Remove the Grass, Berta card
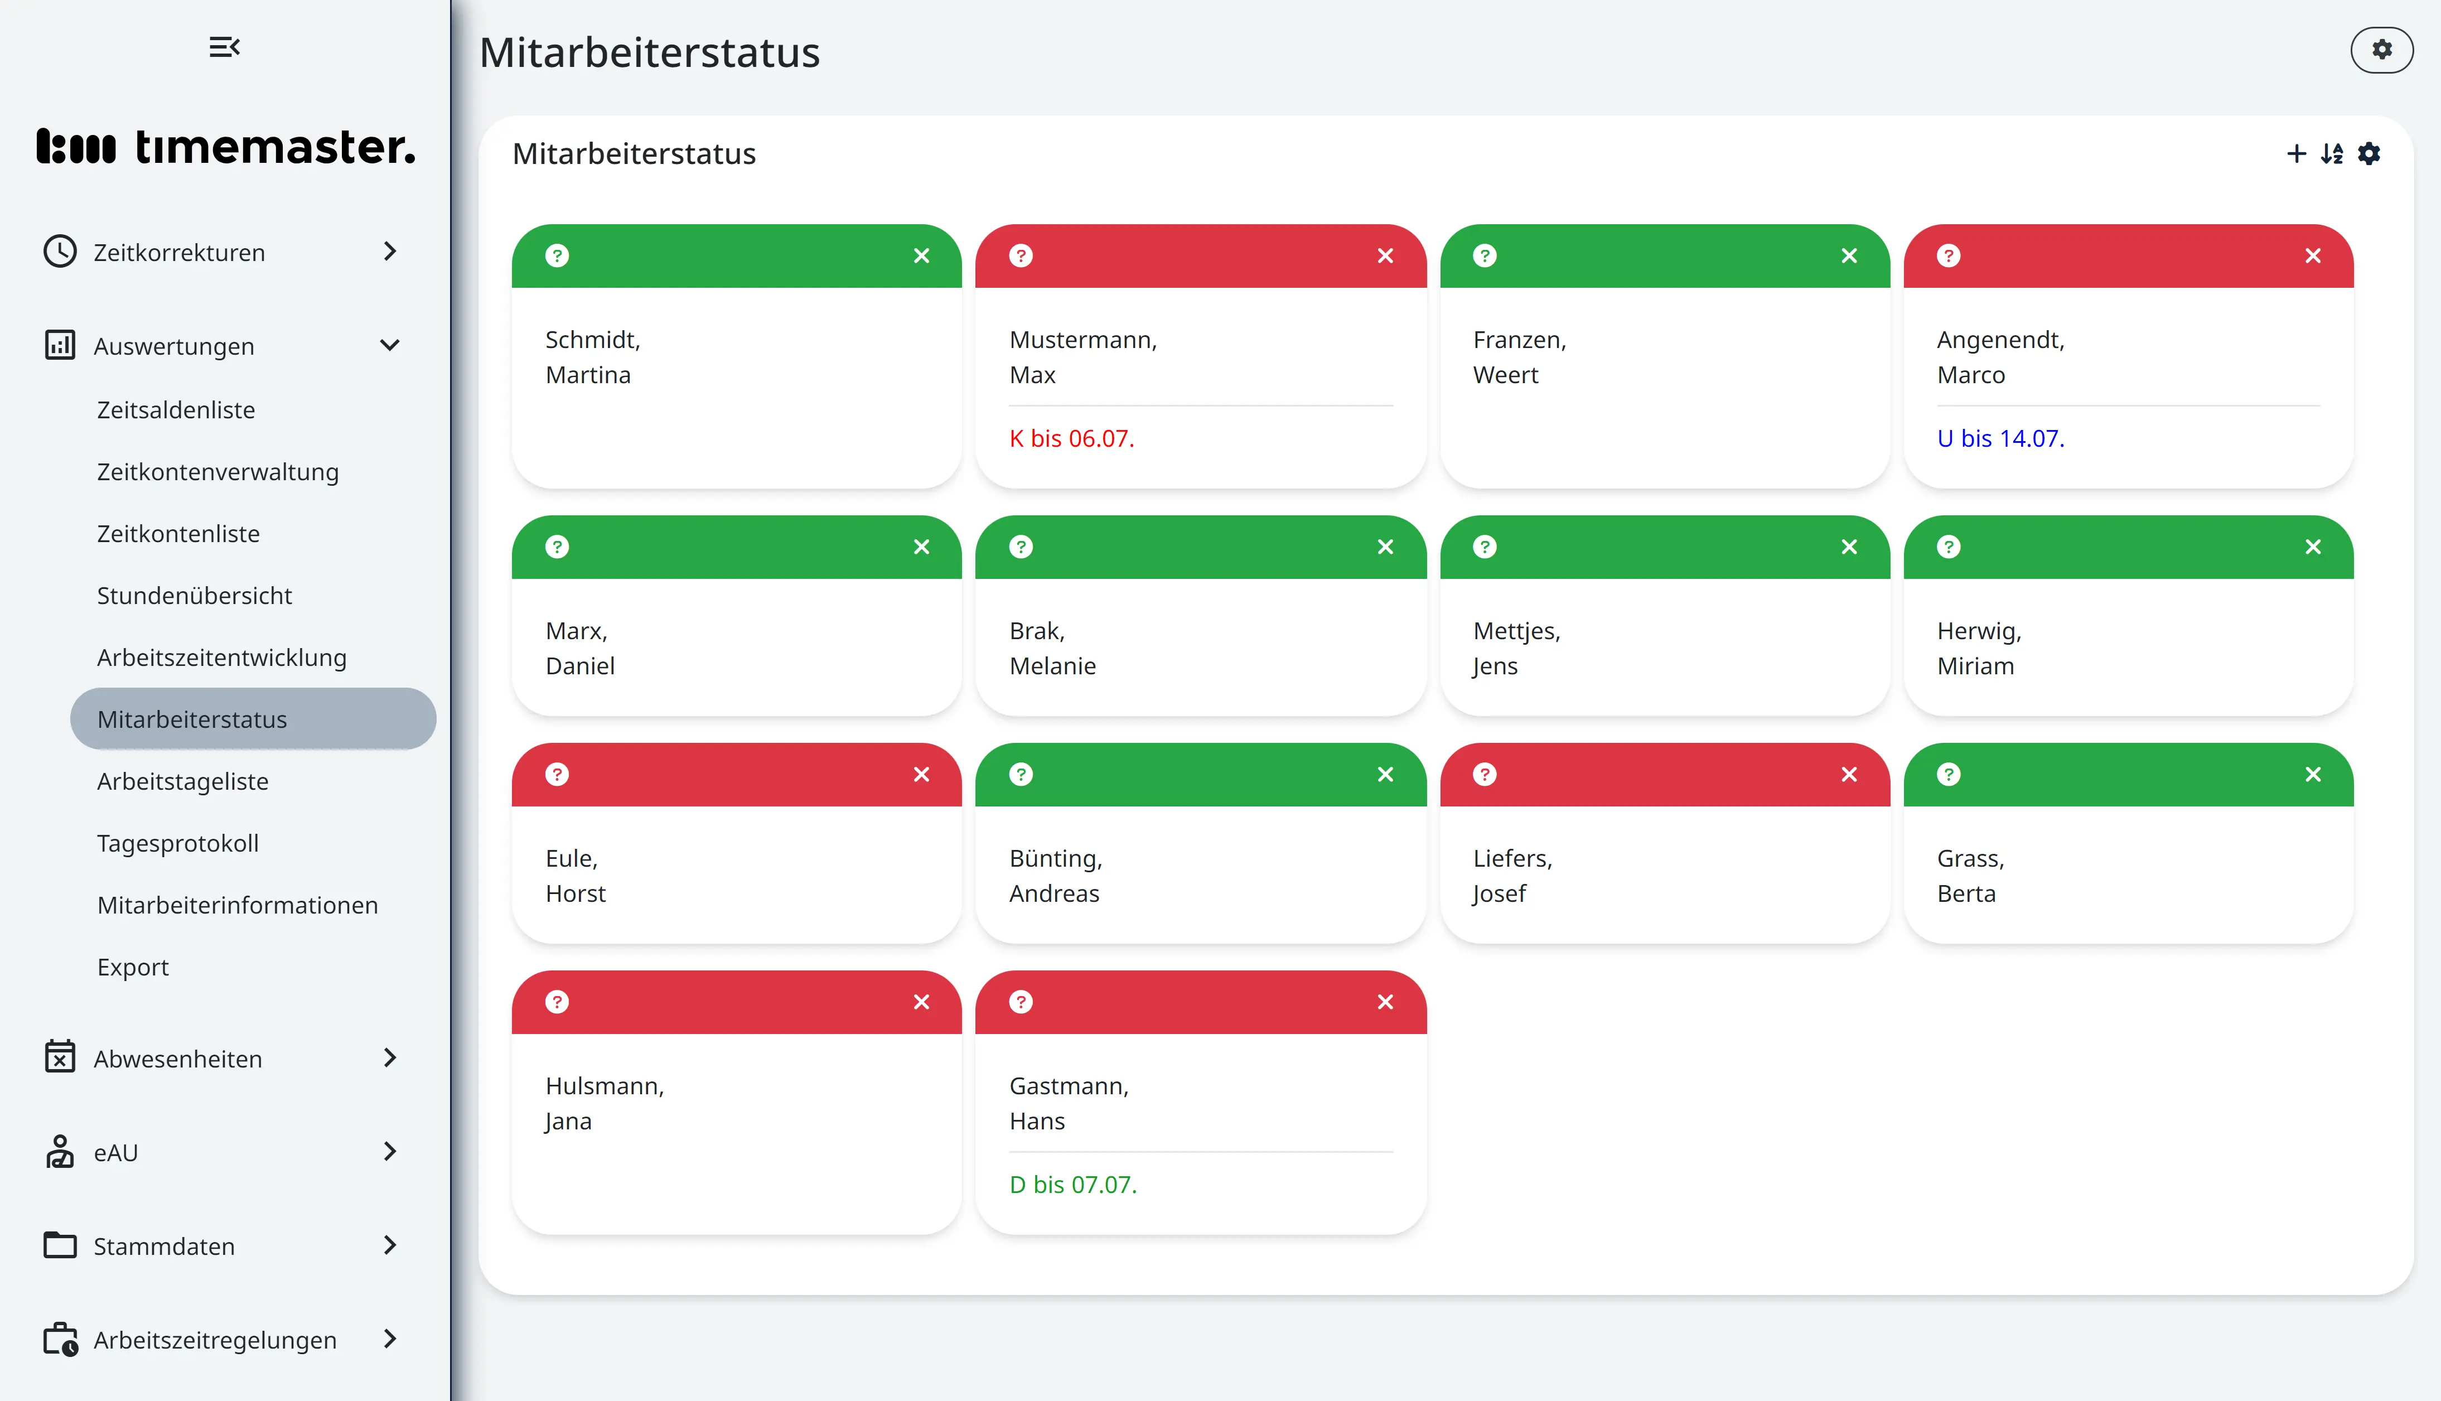 point(2313,775)
